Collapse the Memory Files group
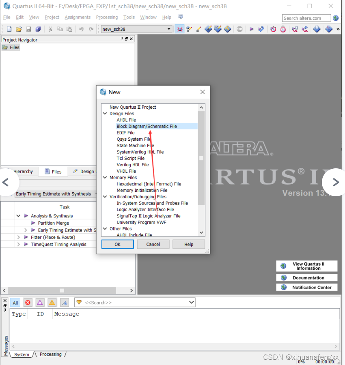 [105, 177]
